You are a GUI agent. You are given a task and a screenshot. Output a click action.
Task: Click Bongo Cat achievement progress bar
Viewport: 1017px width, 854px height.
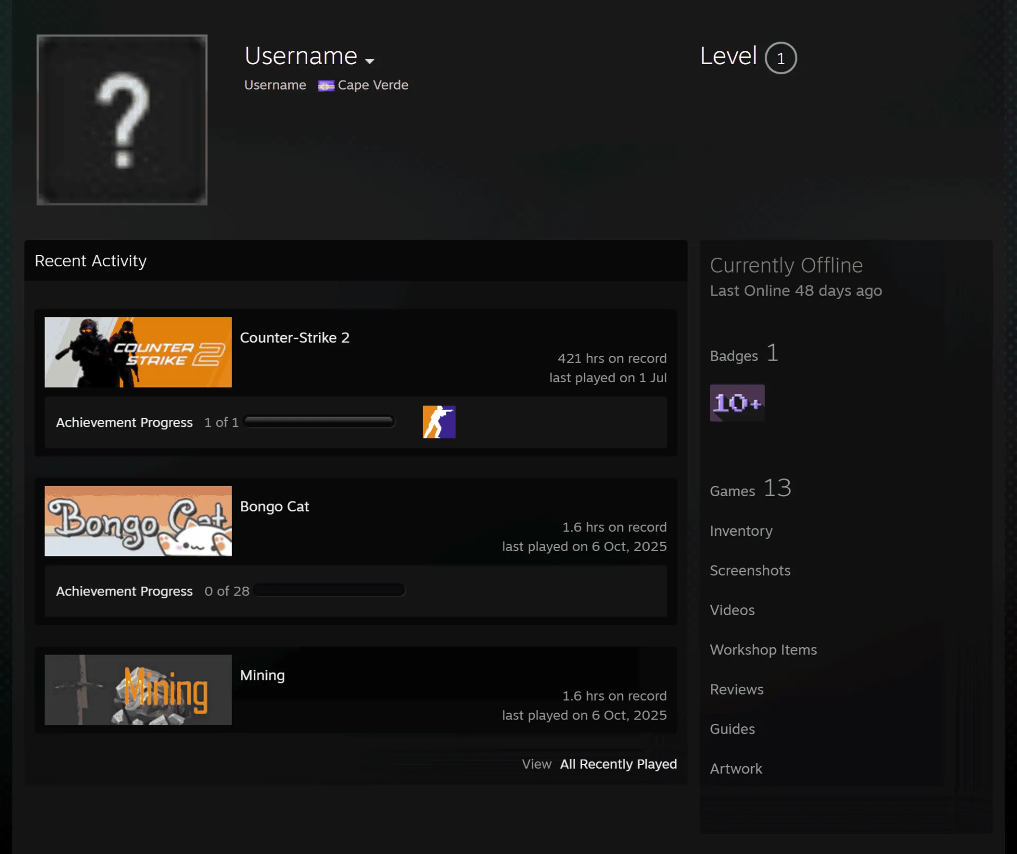pos(329,590)
